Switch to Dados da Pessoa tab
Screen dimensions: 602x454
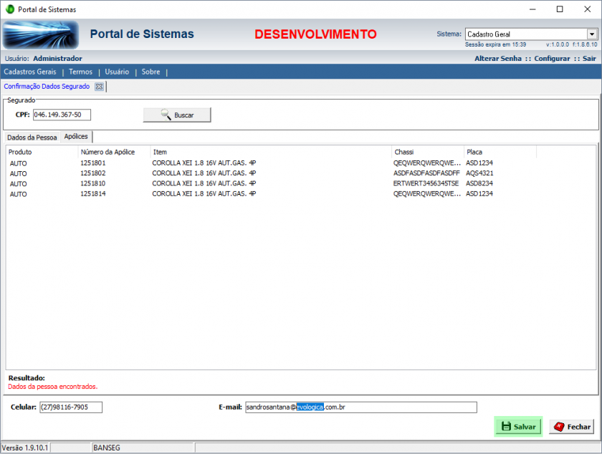coord(32,137)
